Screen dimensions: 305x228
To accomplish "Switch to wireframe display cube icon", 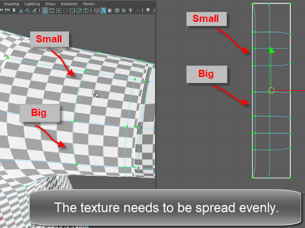I will [97, 10].
